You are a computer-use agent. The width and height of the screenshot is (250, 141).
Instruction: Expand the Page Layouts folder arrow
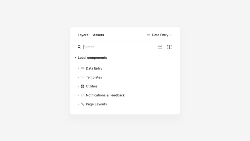[78, 104]
